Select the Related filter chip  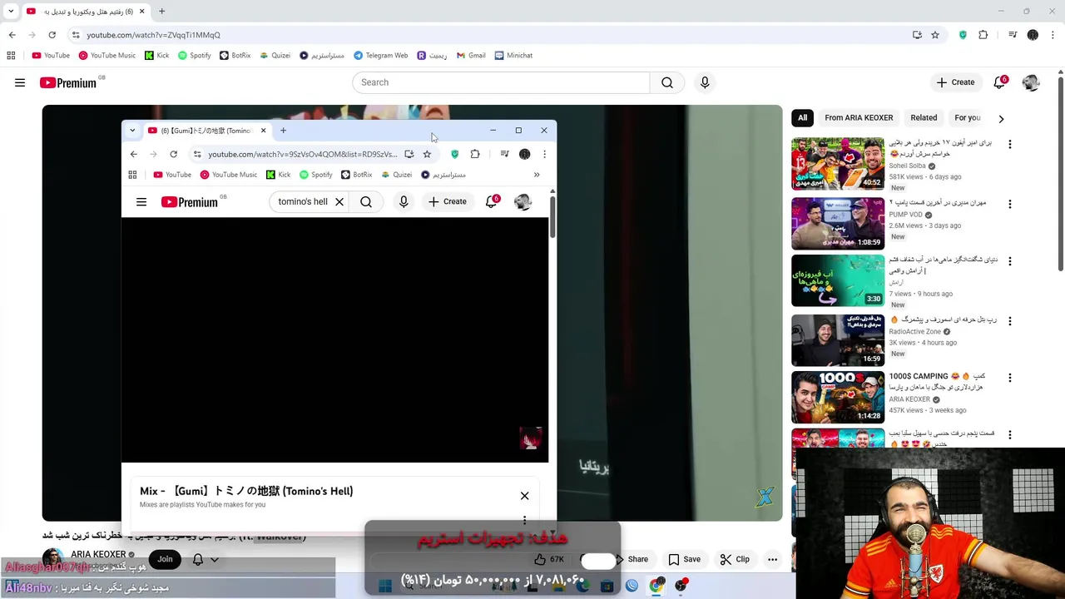924,118
